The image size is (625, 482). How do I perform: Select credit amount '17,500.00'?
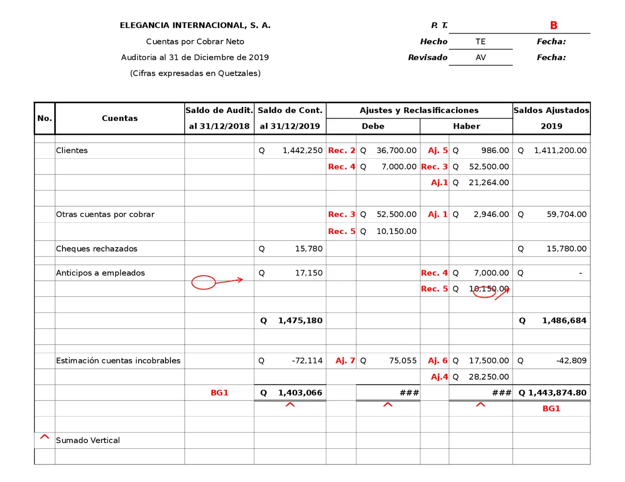489,361
